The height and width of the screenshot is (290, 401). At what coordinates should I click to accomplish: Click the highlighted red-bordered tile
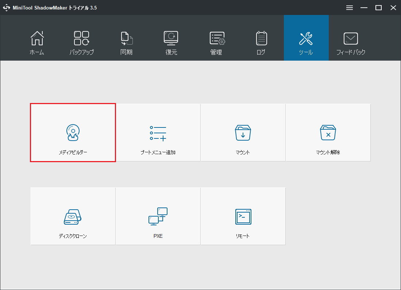tap(73, 132)
